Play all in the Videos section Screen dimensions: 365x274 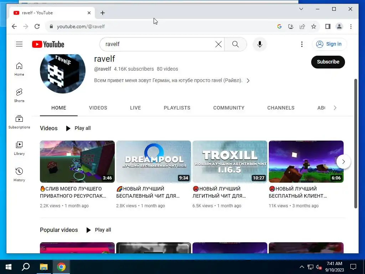78,128
